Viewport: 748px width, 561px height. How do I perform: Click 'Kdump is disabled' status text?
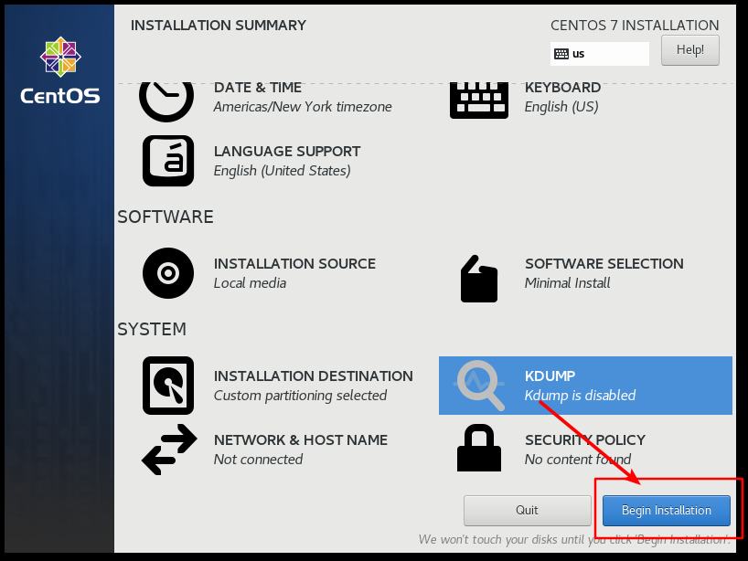580,396
